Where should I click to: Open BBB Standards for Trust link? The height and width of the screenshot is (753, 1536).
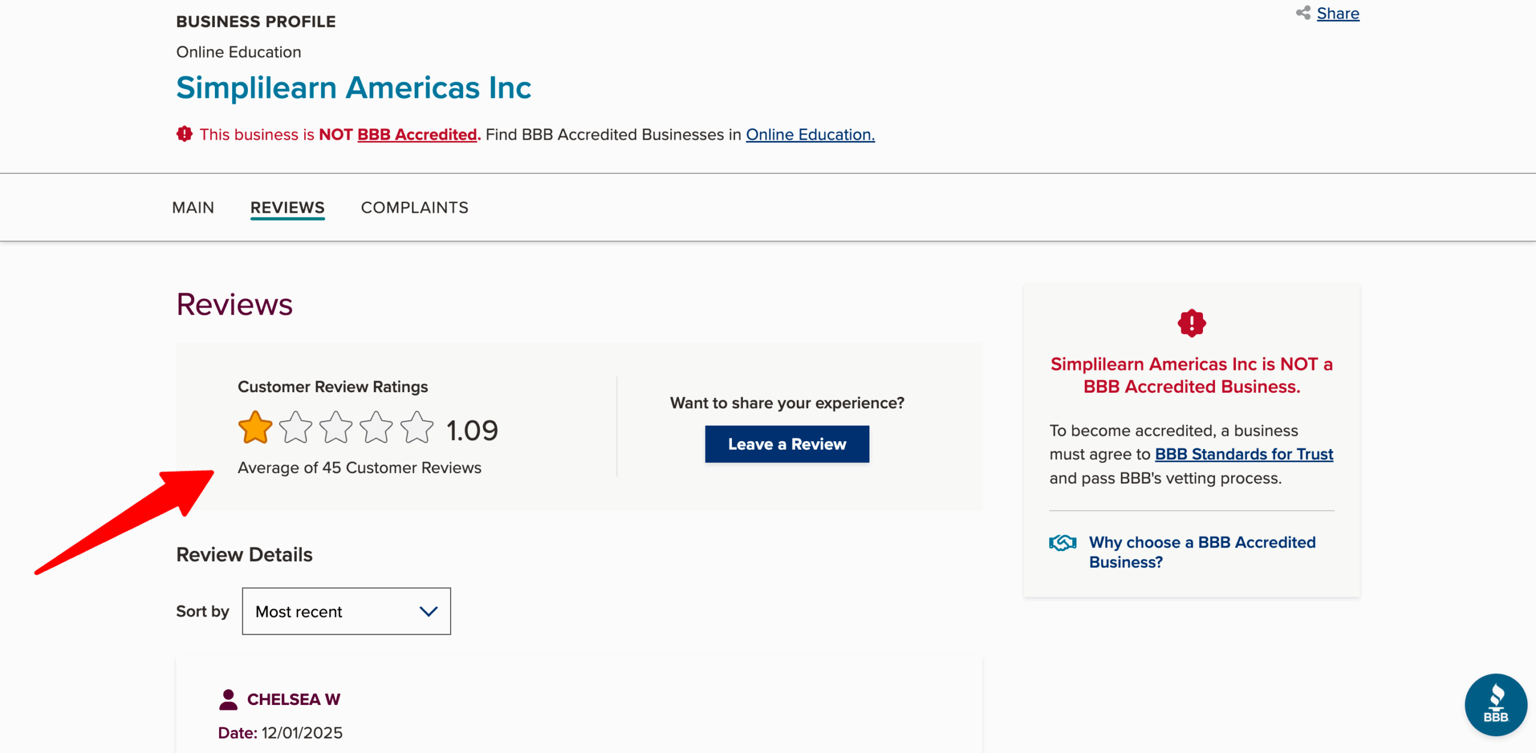coord(1244,454)
